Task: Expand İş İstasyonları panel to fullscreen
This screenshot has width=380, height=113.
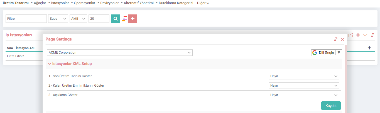Action: pyautogui.click(x=372, y=35)
